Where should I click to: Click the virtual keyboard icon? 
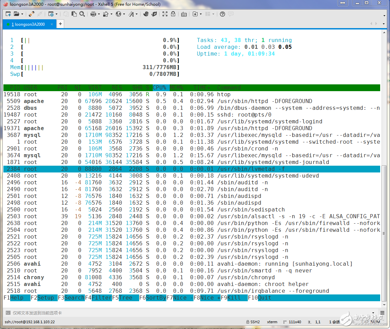184,14
